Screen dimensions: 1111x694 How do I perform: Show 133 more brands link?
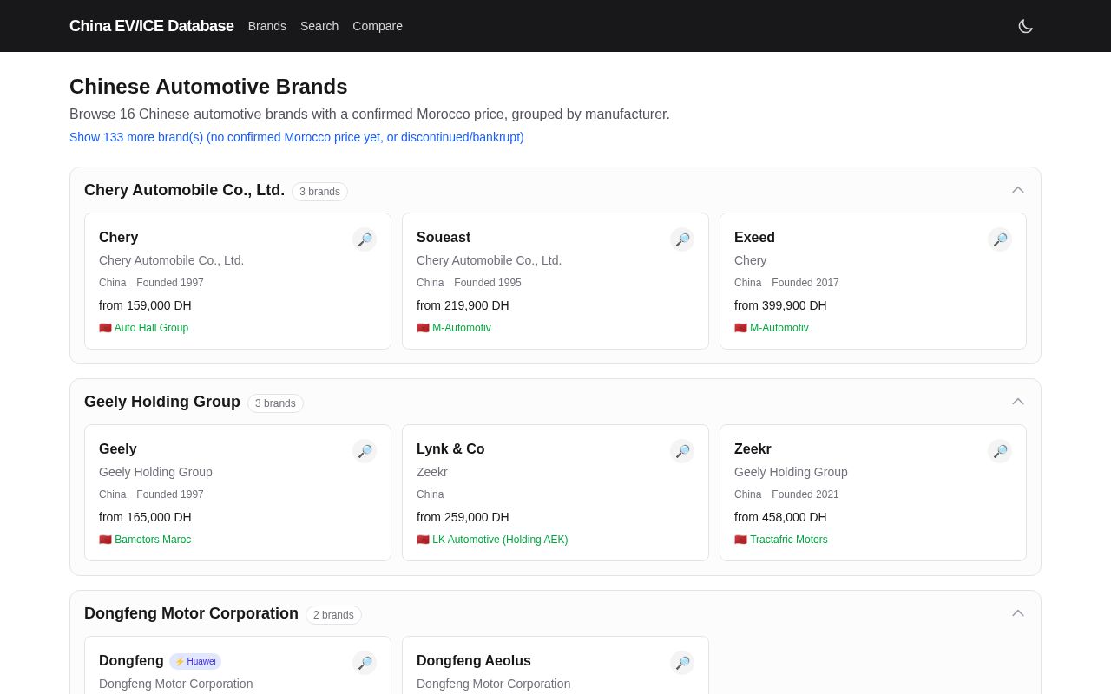coord(297,137)
